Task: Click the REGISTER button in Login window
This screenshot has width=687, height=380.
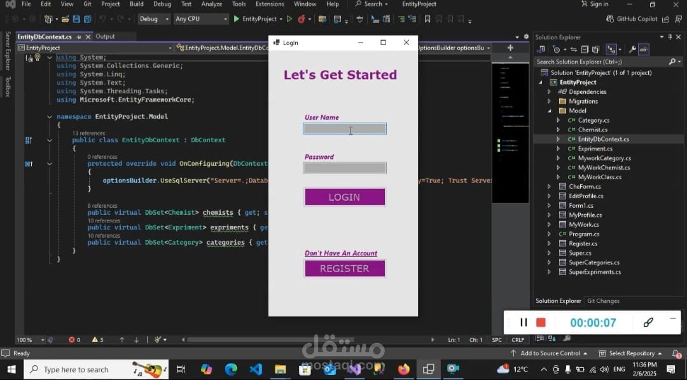Action: tap(345, 268)
